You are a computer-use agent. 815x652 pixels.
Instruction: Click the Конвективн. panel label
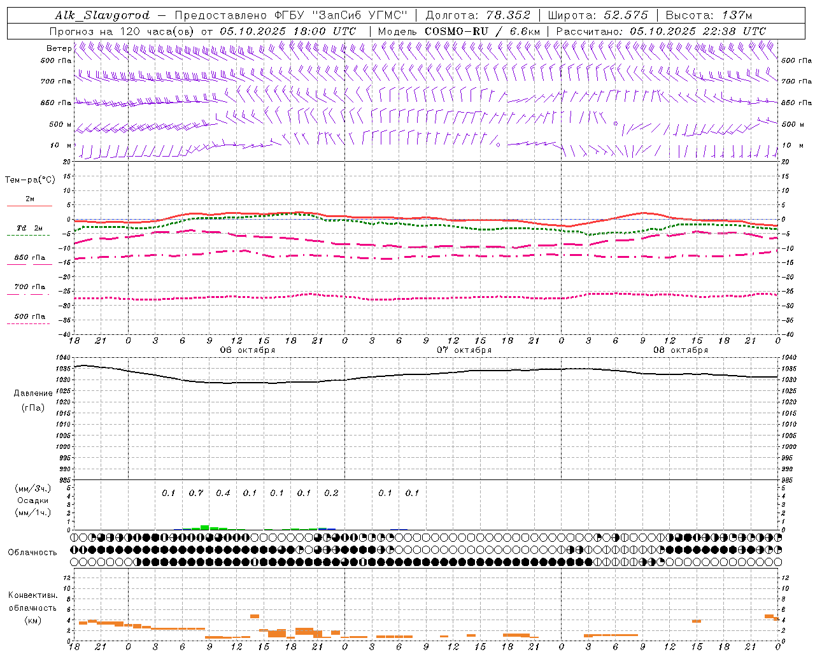click(32, 595)
